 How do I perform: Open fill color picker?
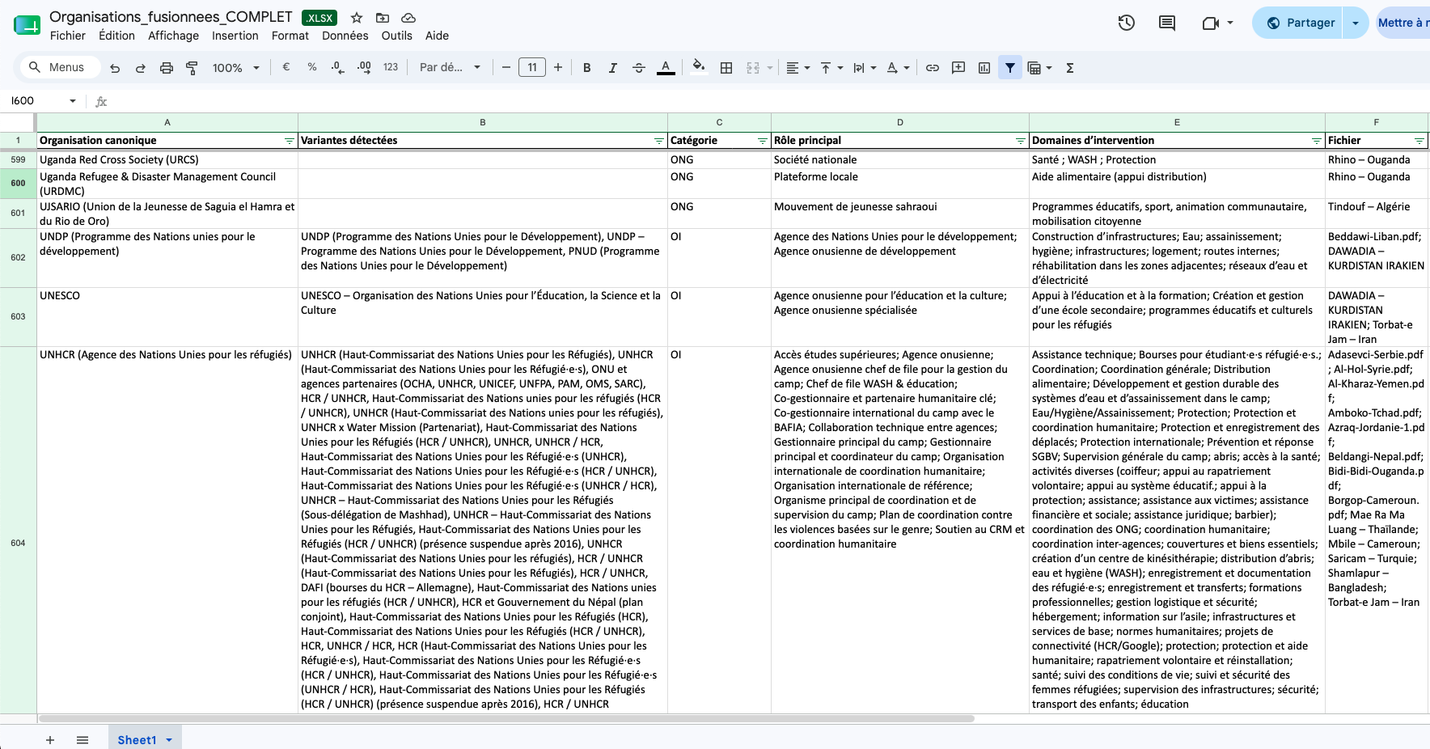pos(699,67)
